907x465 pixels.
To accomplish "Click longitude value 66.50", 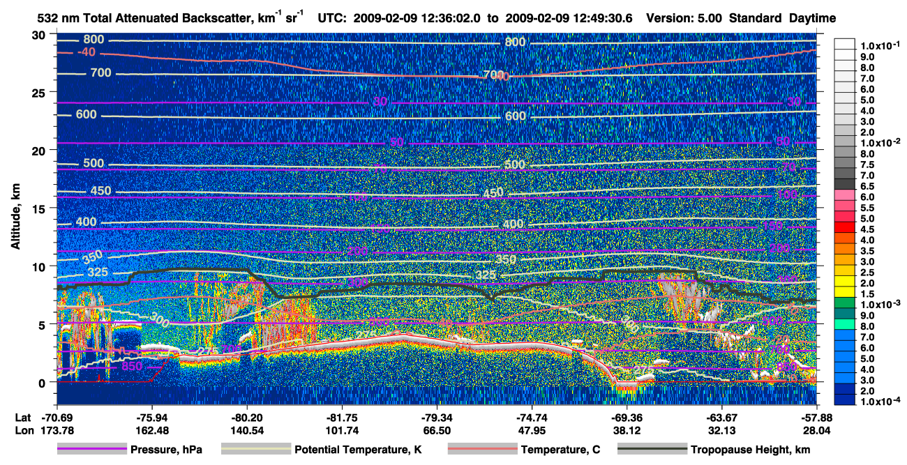I will pyautogui.click(x=437, y=431).
